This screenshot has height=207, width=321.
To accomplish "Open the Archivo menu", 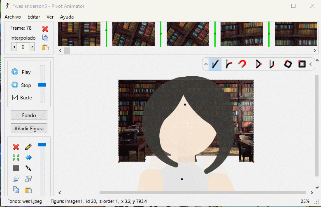I will (13, 17).
